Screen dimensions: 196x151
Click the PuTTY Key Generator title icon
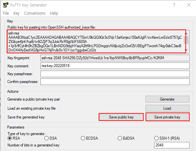pos(6,5)
